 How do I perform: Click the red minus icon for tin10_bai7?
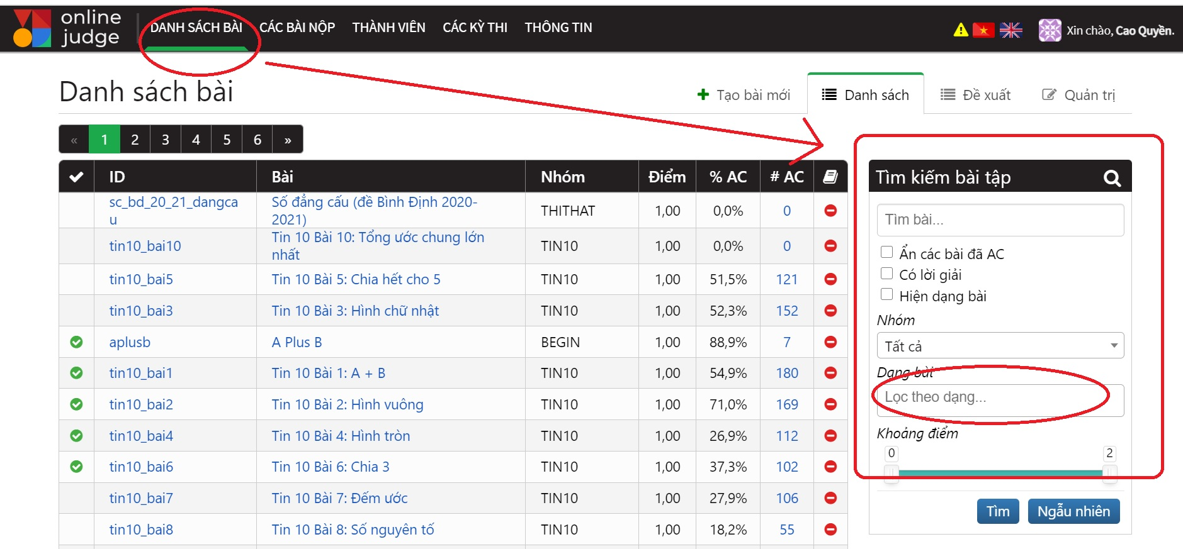point(830,498)
